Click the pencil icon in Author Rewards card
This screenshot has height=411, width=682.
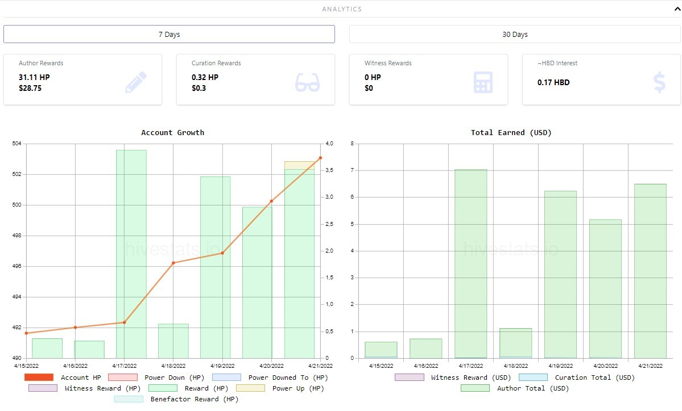tap(136, 82)
